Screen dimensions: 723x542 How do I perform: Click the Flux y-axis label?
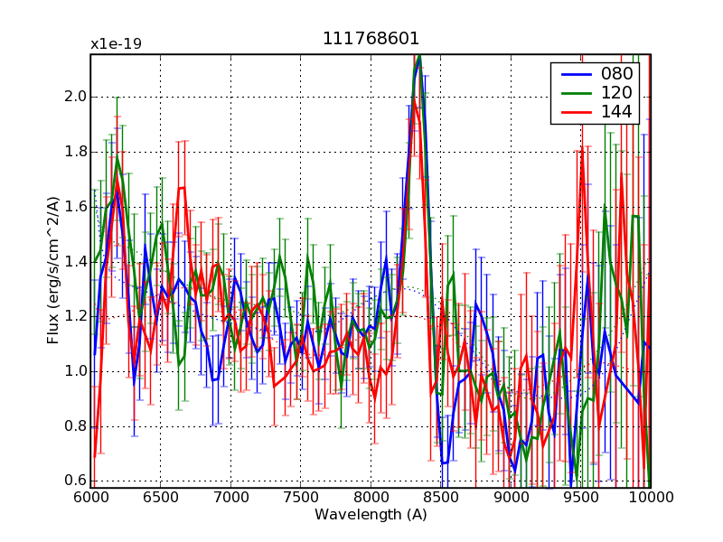click(53, 271)
